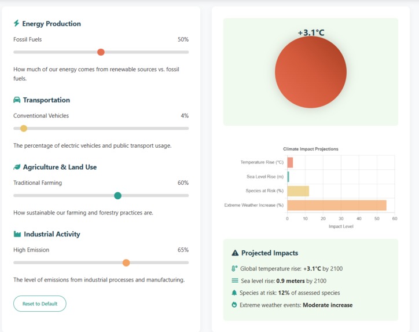Click the Energy Production heading
This screenshot has height=332, width=419.
pyautogui.click(x=52, y=24)
